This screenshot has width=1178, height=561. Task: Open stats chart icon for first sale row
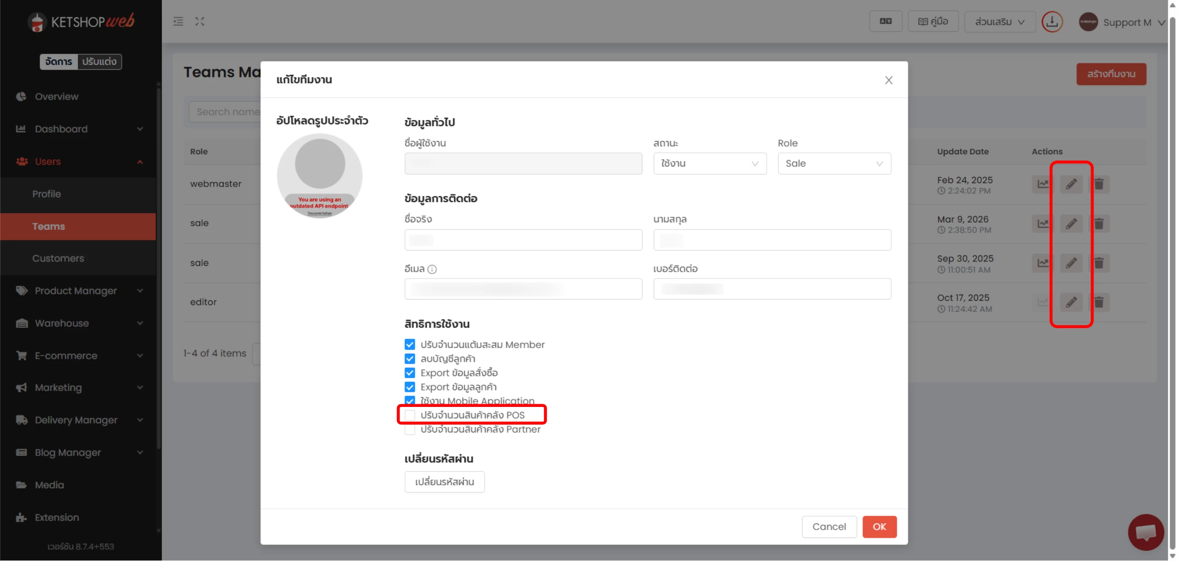click(1042, 223)
